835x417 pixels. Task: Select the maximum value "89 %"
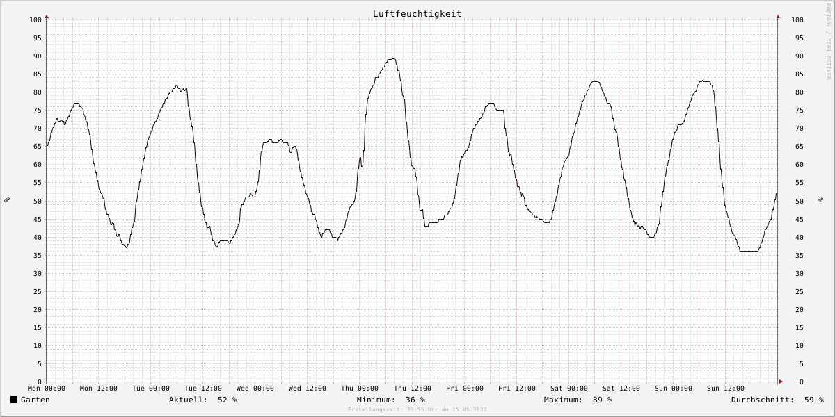603,400
